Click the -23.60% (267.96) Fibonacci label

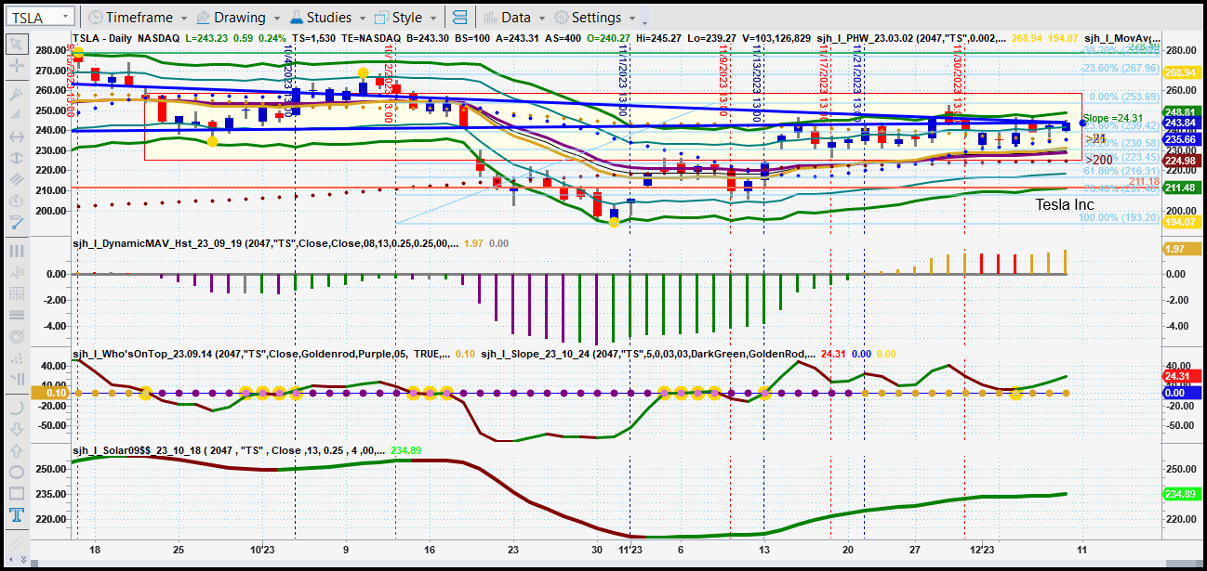[x=1120, y=67]
